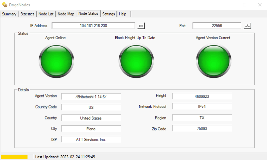
Task: Click the DogeNodes app icon in title bar
Action: [5, 5]
